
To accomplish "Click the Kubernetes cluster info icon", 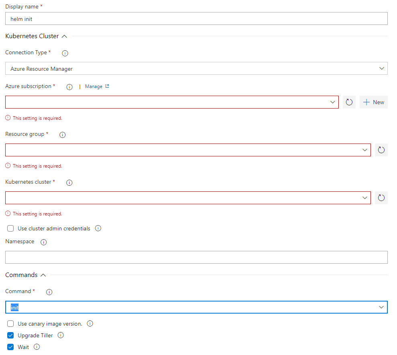I will [69, 182].
